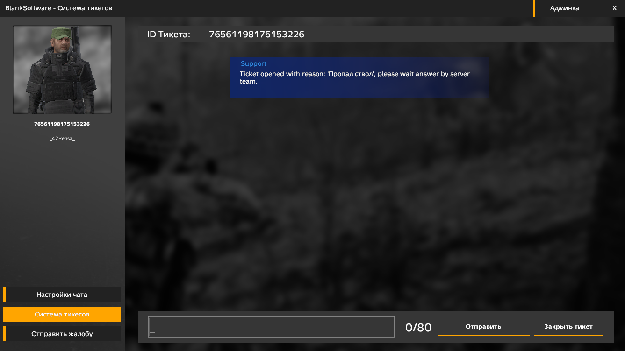Click the ticket ID number in header

(256, 34)
